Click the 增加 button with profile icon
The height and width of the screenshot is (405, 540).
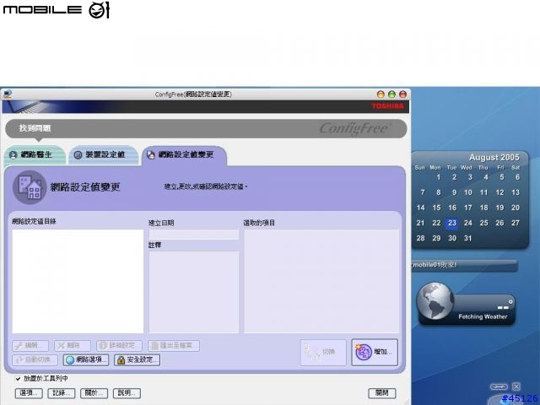[x=375, y=352]
